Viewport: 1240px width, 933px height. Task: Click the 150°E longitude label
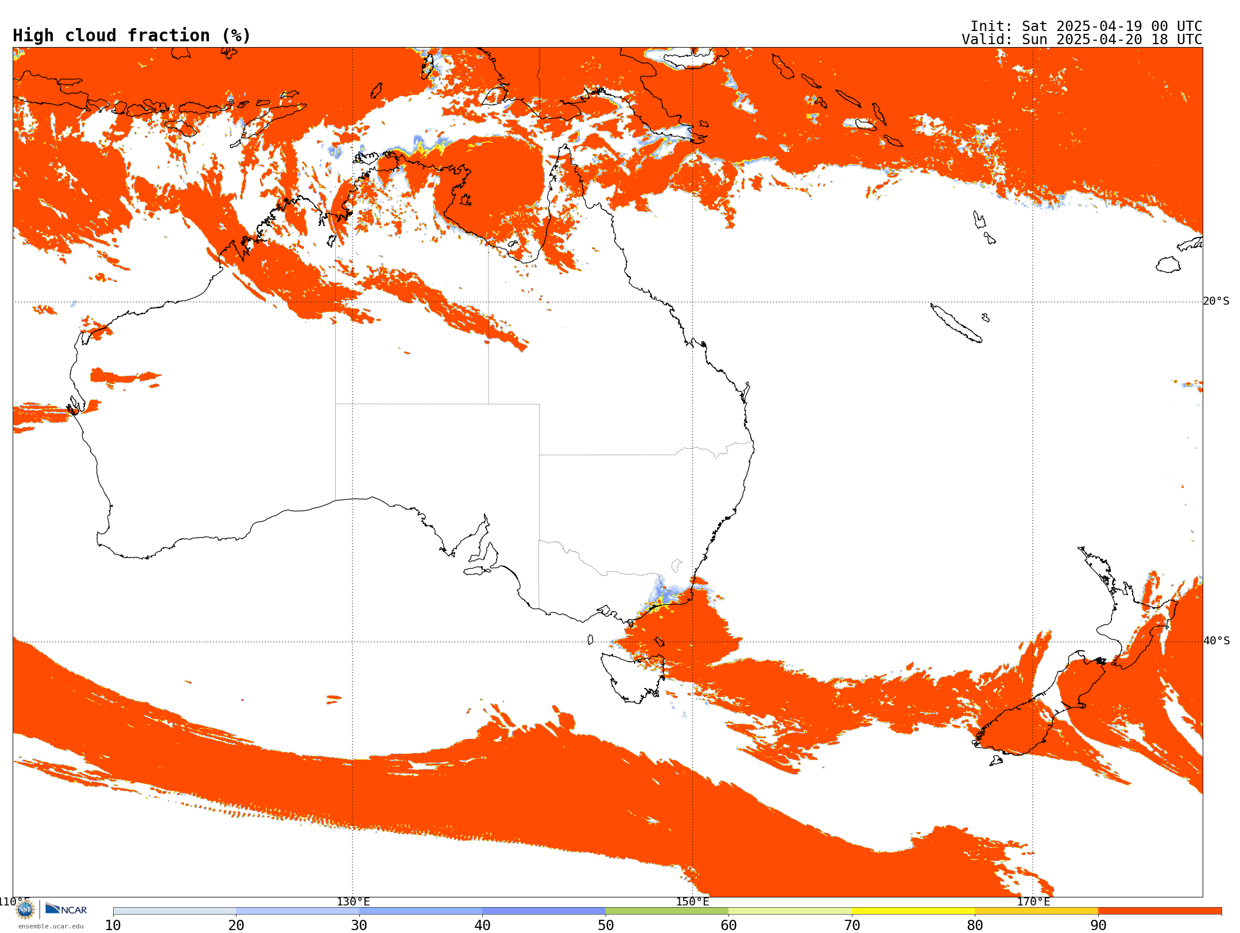[692, 901]
